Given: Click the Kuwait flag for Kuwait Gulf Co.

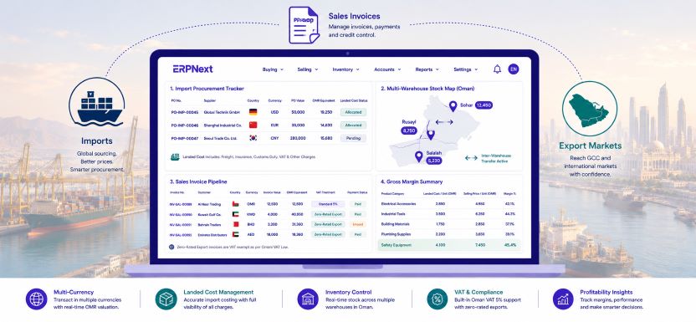Looking at the screenshot, I should 235,214.
